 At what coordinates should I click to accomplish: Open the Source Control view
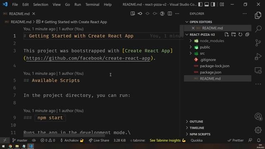tap(258, 43)
